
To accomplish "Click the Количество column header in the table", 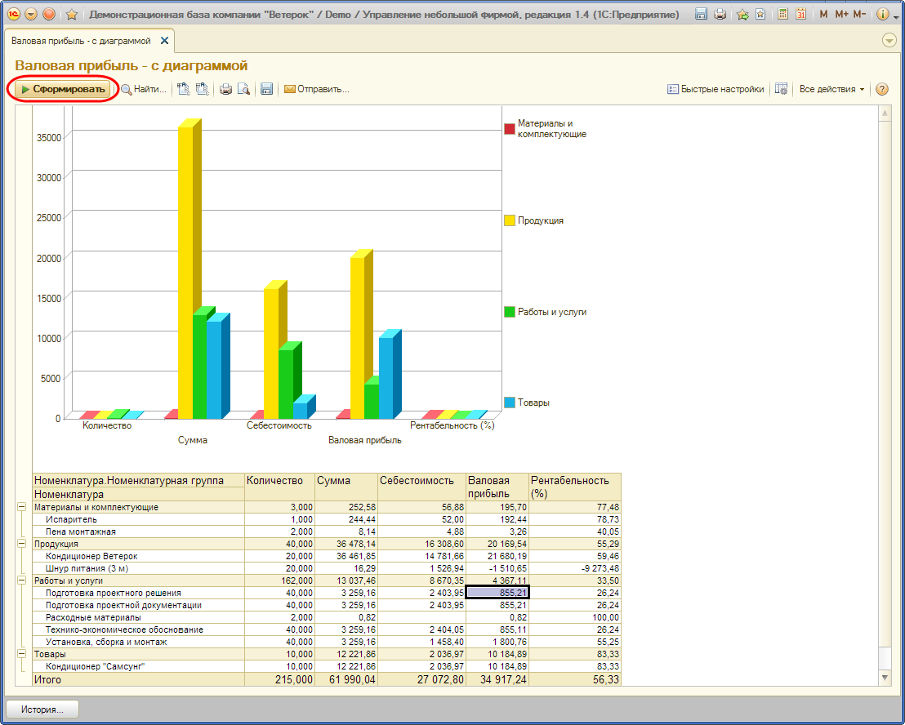I will 280,487.
